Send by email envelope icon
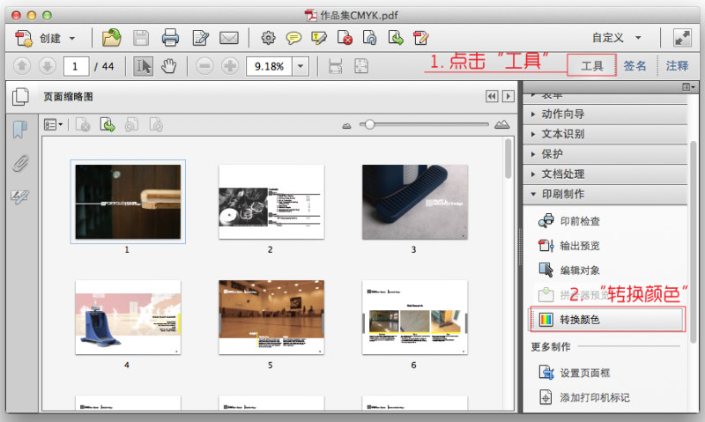 pos(229,38)
